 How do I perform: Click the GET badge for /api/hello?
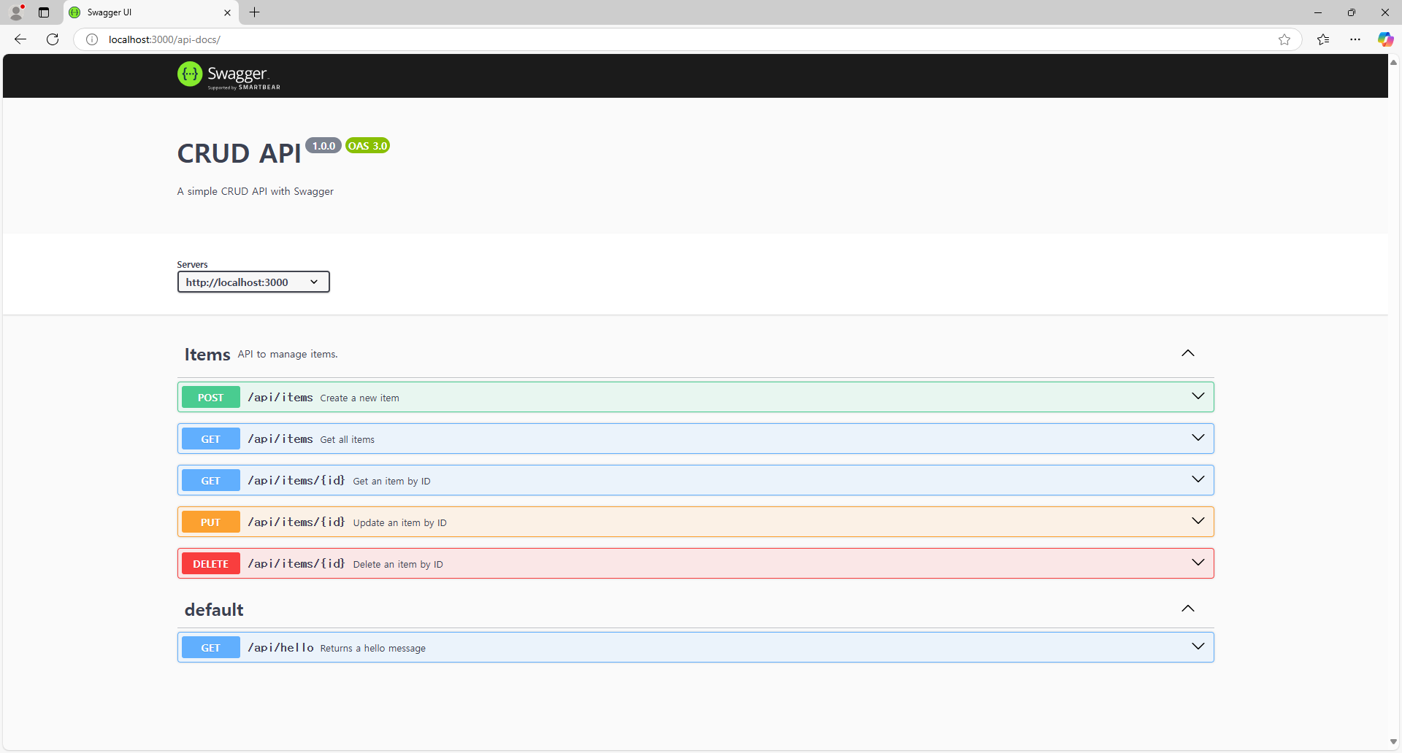pos(210,647)
